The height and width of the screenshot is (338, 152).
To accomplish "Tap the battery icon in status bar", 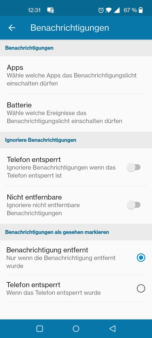I will coord(141,10).
